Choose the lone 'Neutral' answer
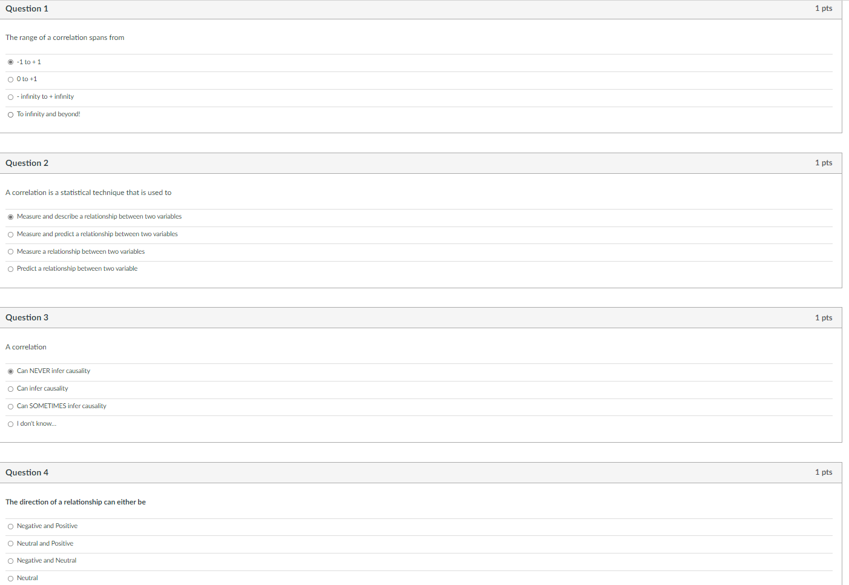This screenshot has height=585, width=849. (x=10, y=578)
